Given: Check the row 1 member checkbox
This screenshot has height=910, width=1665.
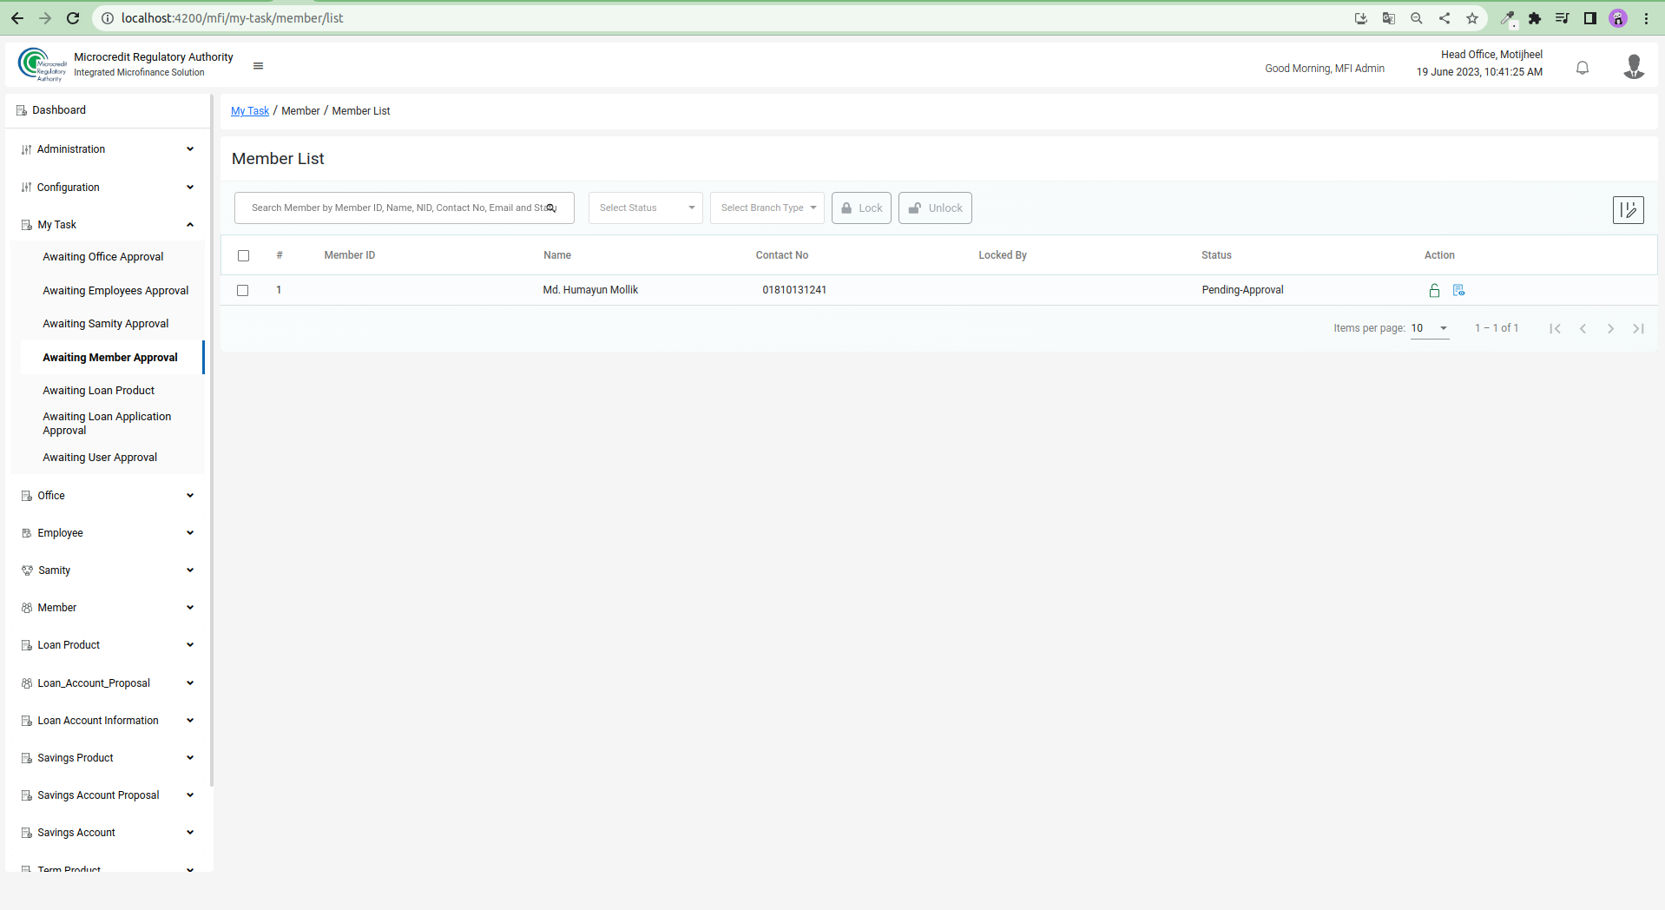Looking at the screenshot, I should 243,290.
